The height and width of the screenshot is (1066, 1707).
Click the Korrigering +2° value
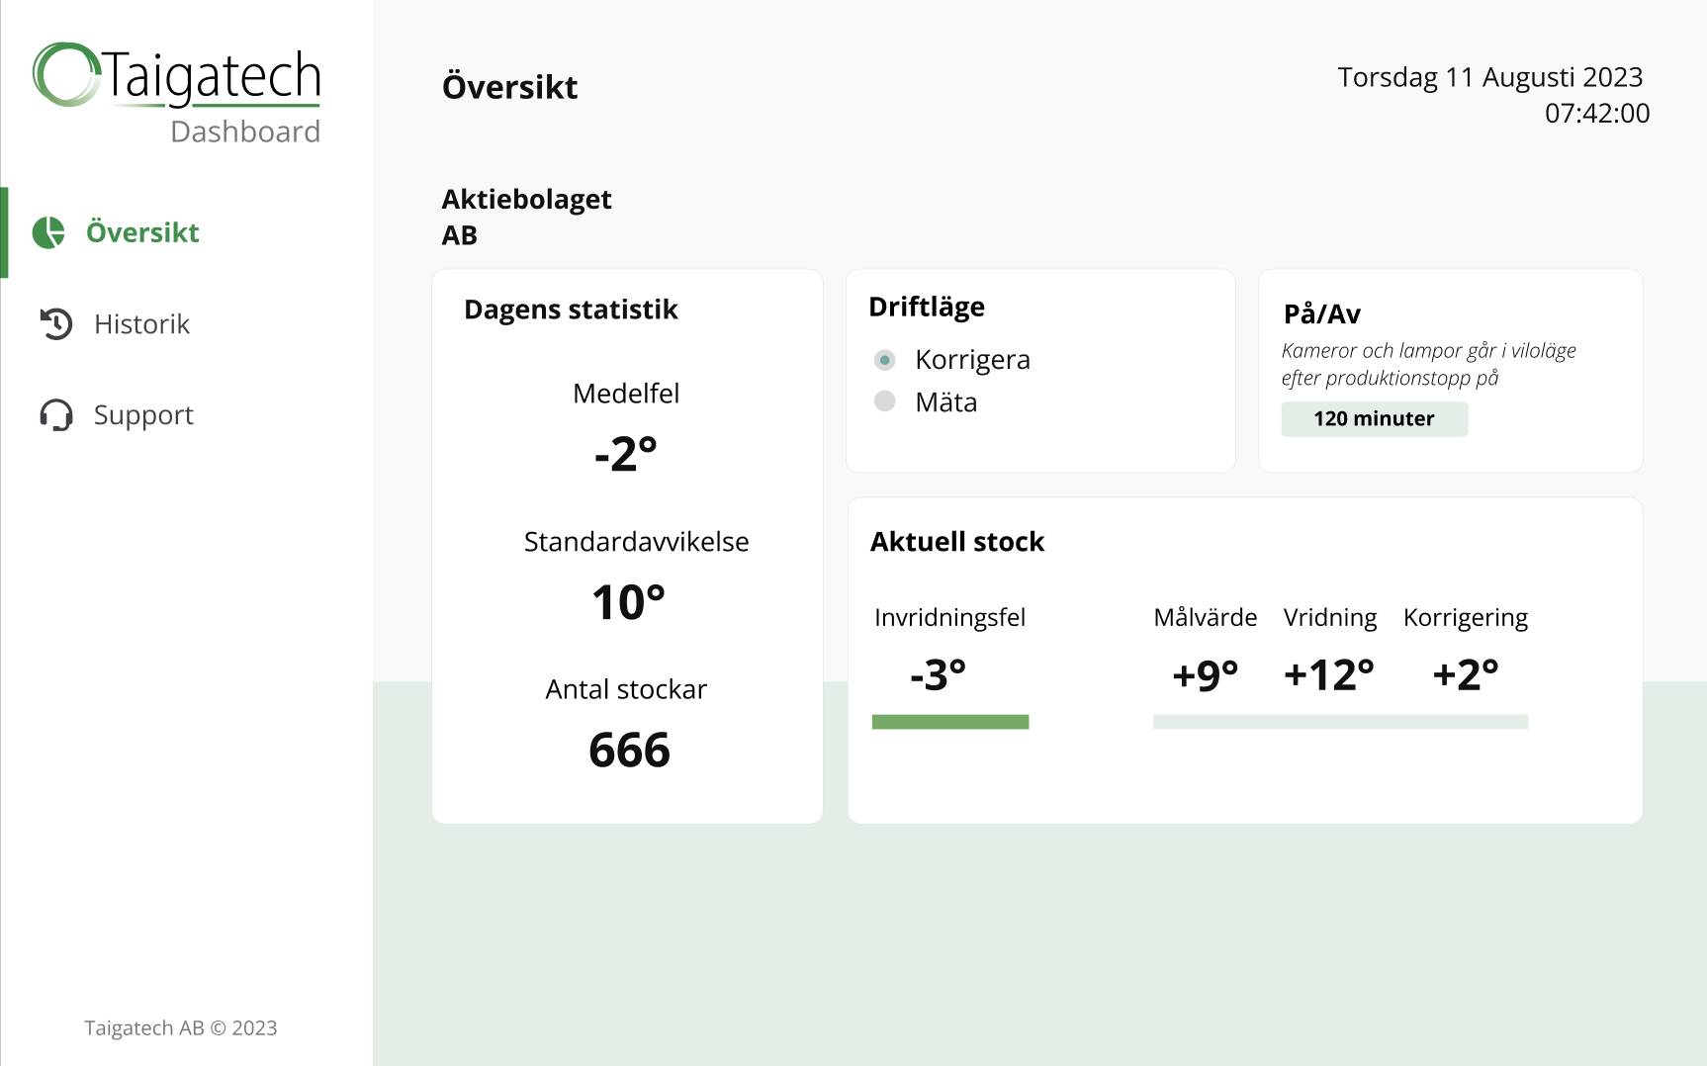(x=1466, y=674)
